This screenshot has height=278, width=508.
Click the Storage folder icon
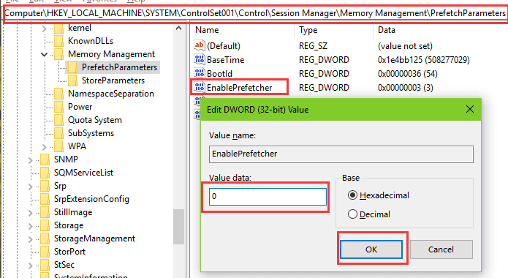point(45,225)
